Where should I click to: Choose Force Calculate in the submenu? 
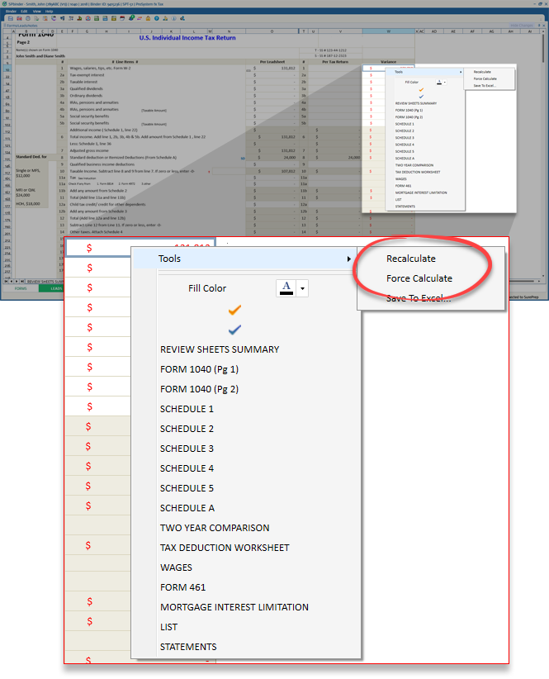pos(419,278)
